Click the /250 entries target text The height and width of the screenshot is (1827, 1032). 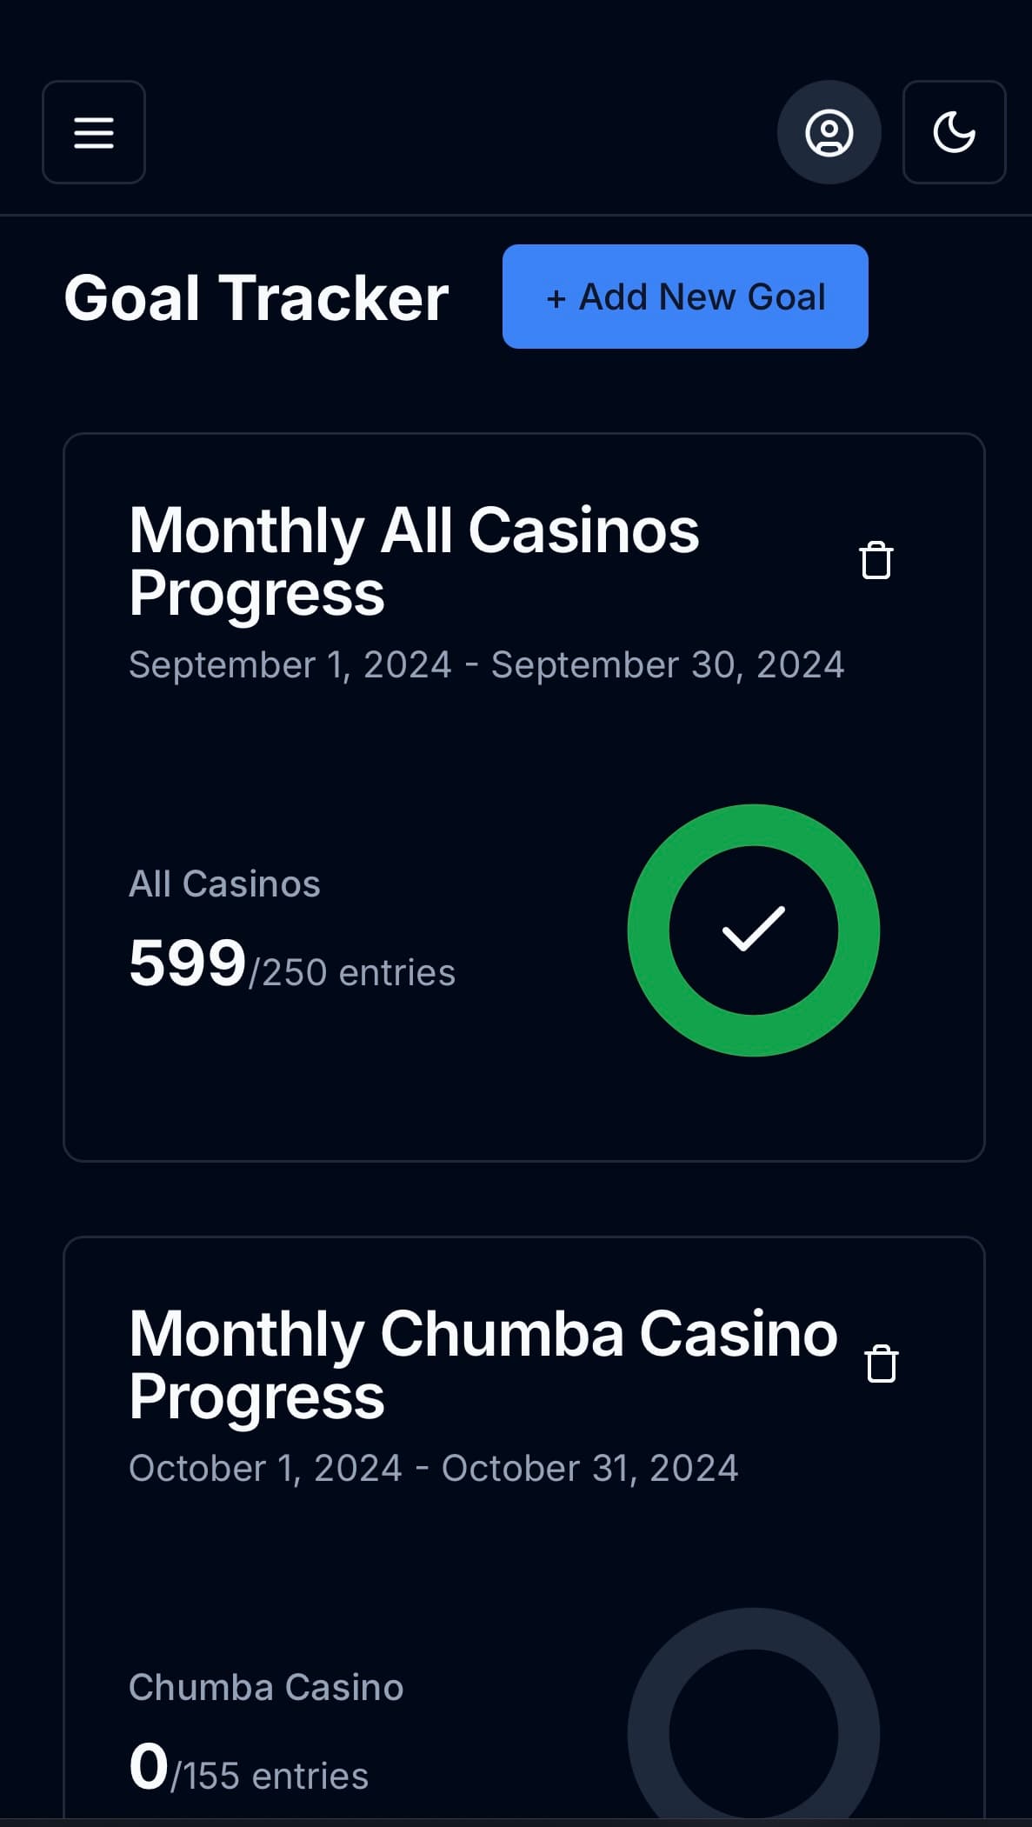tap(352, 973)
